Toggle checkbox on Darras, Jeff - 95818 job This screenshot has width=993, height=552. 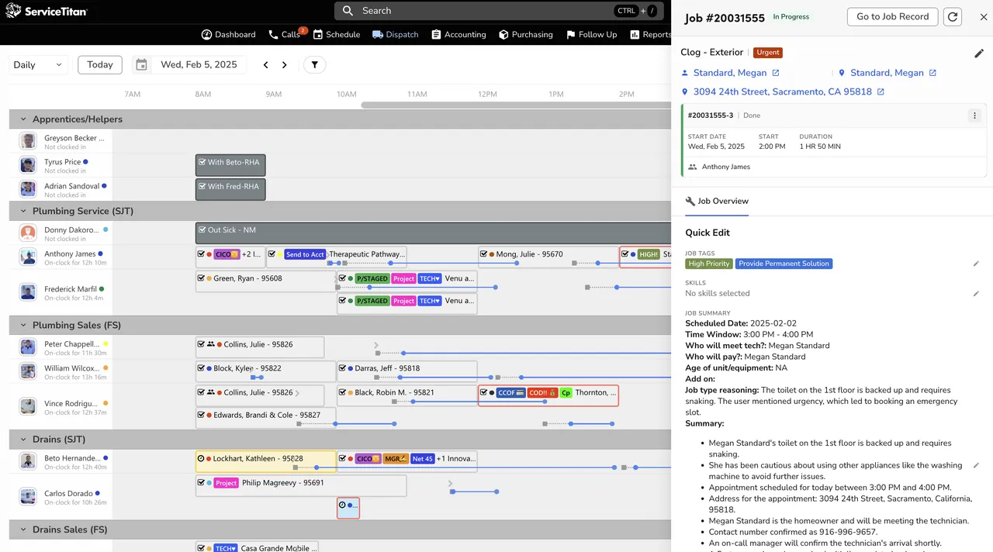pyautogui.click(x=343, y=368)
